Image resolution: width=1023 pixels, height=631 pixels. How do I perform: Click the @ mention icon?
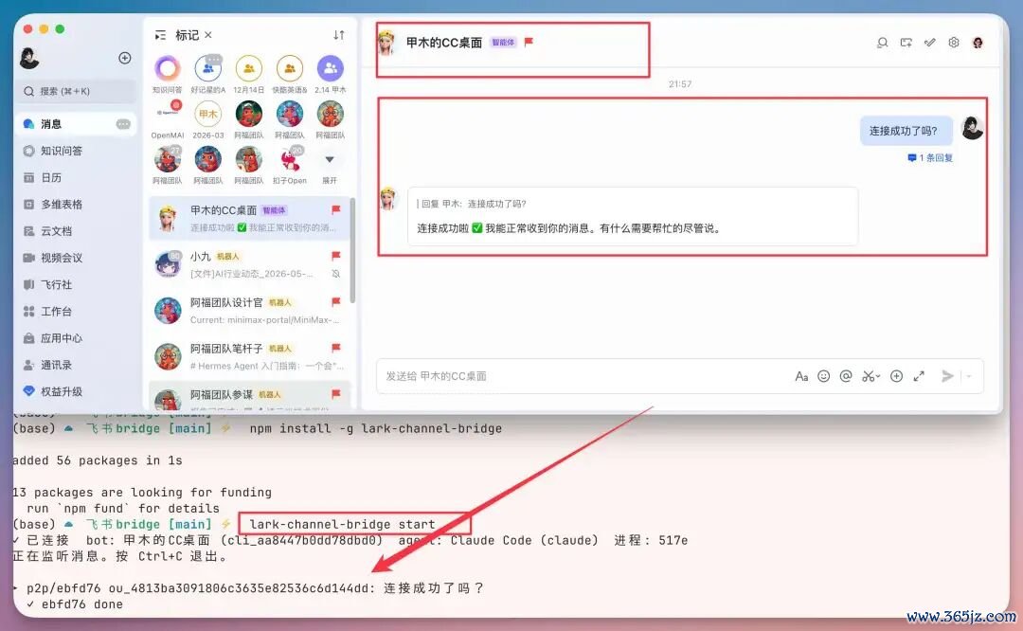click(x=846, y=376)
